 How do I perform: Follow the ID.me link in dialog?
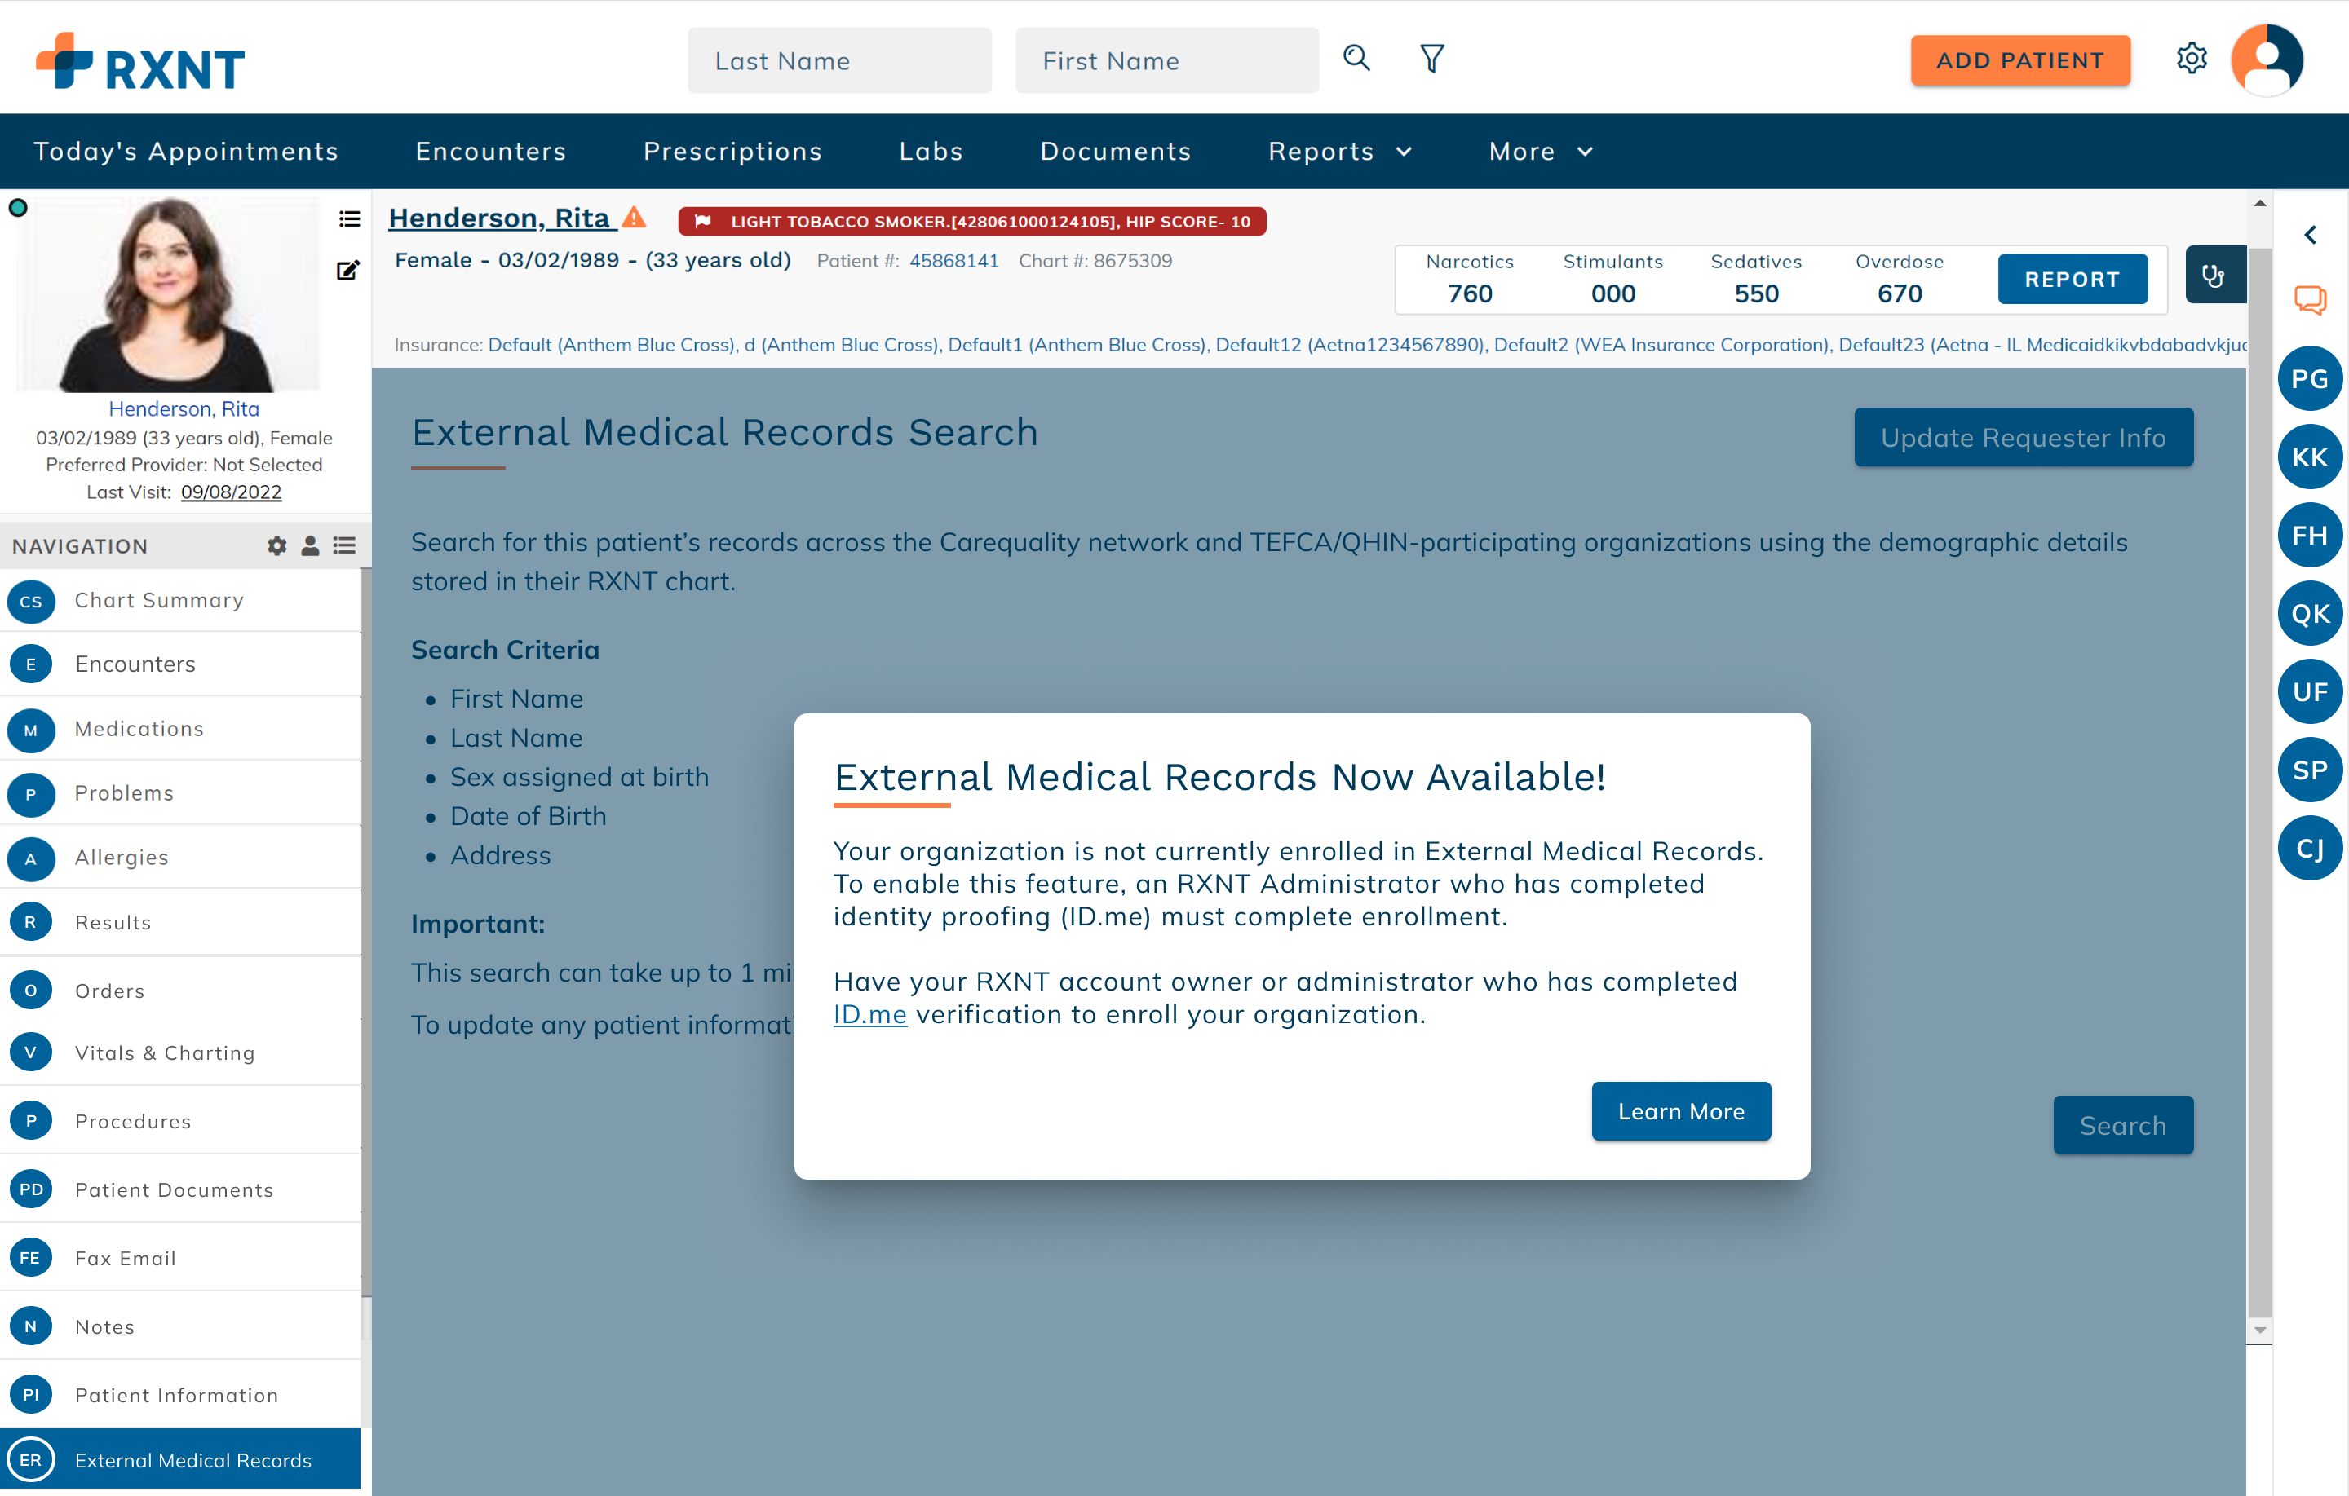click(870, 1014)
